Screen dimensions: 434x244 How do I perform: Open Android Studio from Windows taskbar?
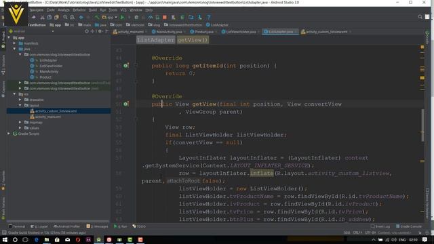(98, 239)
